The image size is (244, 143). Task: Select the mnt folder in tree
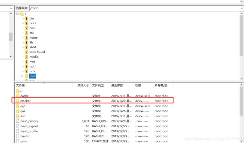pos(32,62)
